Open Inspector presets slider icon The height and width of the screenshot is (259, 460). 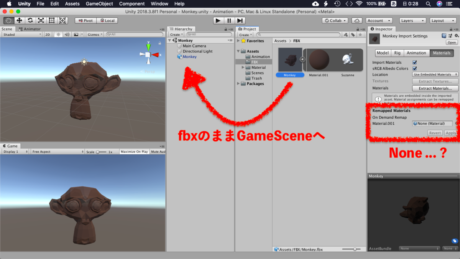(x=450, y=36)
